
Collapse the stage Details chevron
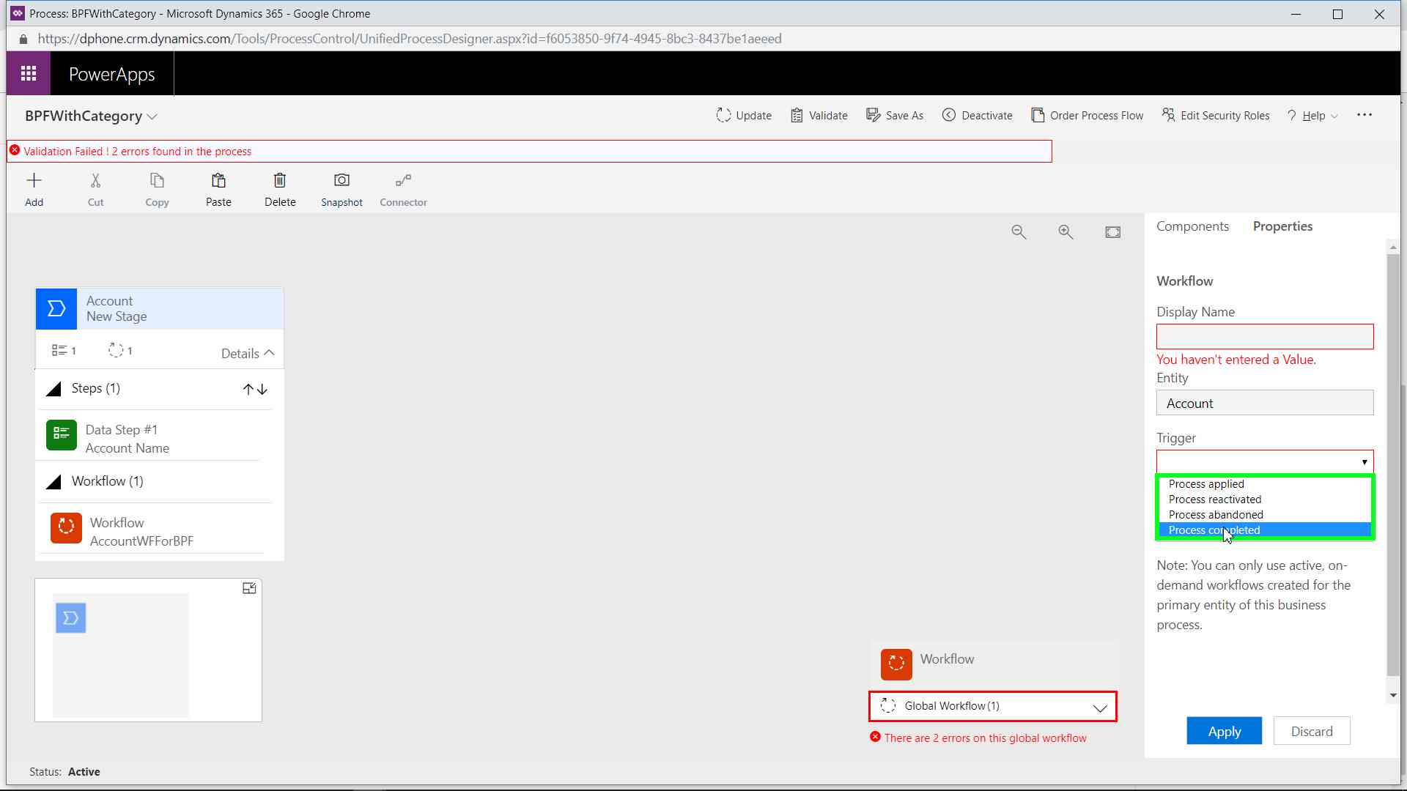[x=269, y=353]
